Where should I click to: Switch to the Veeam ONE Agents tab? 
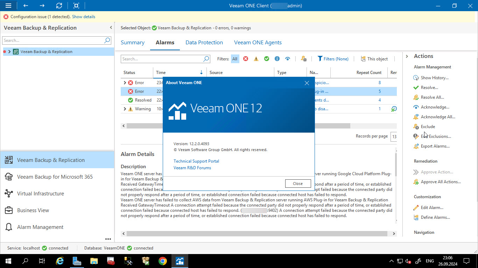258,43
